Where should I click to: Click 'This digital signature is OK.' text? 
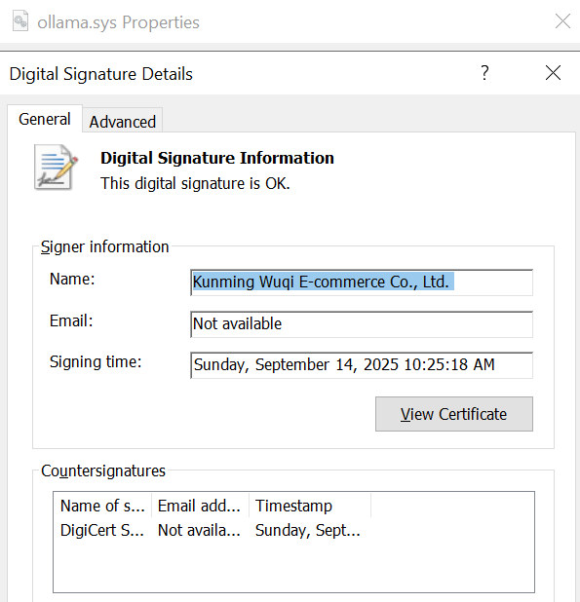tap(195, 183)
